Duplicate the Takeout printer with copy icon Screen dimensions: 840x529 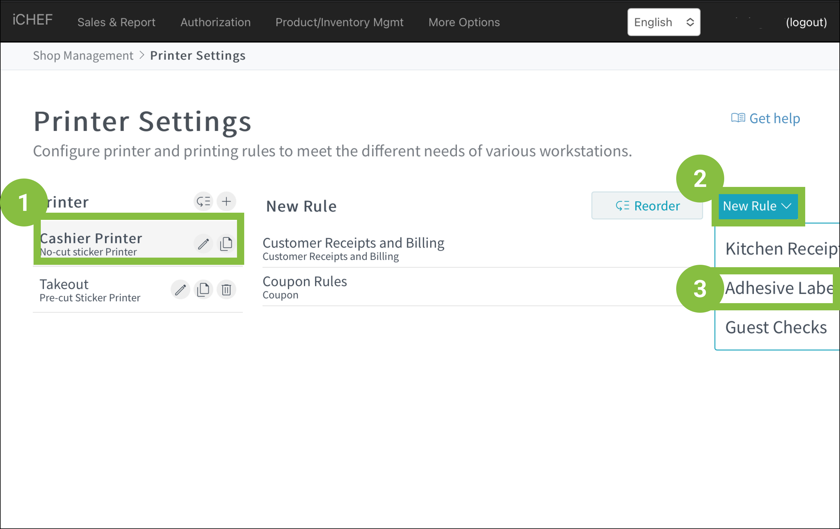203,289
